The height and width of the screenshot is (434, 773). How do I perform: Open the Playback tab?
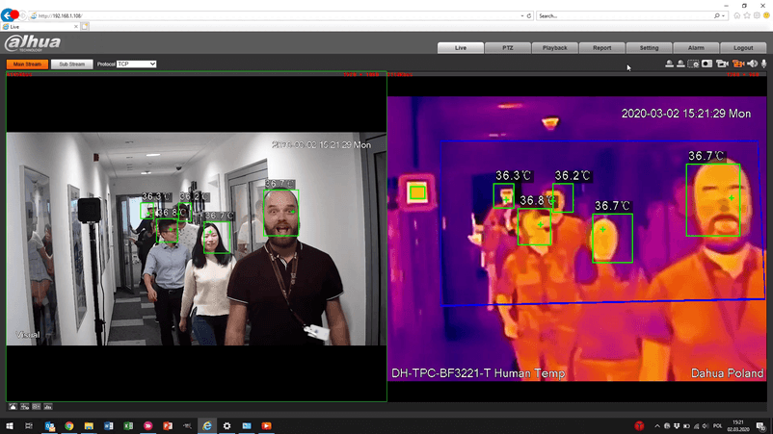(x=554, y=47)
